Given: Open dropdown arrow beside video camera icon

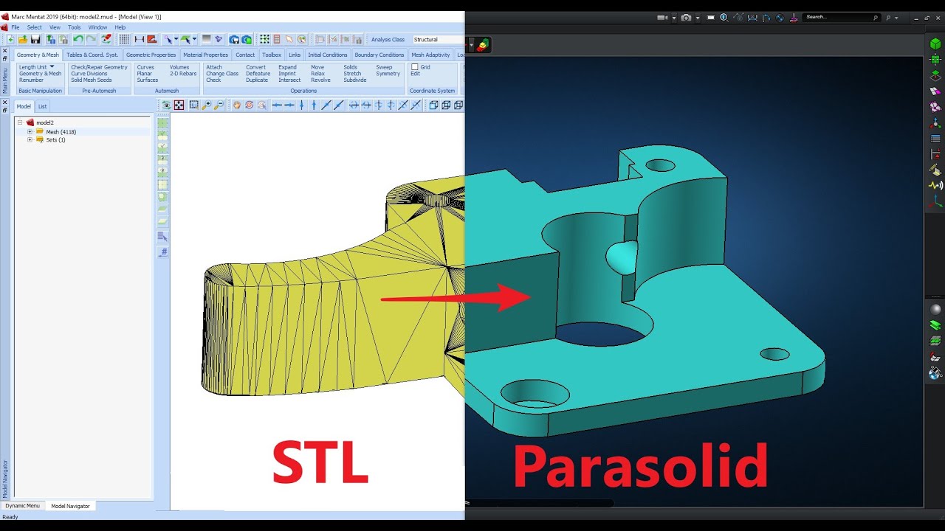Looking at the screenshot, I should coord(674,18).
